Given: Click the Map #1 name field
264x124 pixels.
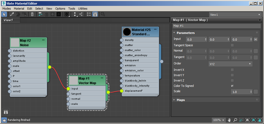Looking at the screenshot, I should tap(217, 26).
